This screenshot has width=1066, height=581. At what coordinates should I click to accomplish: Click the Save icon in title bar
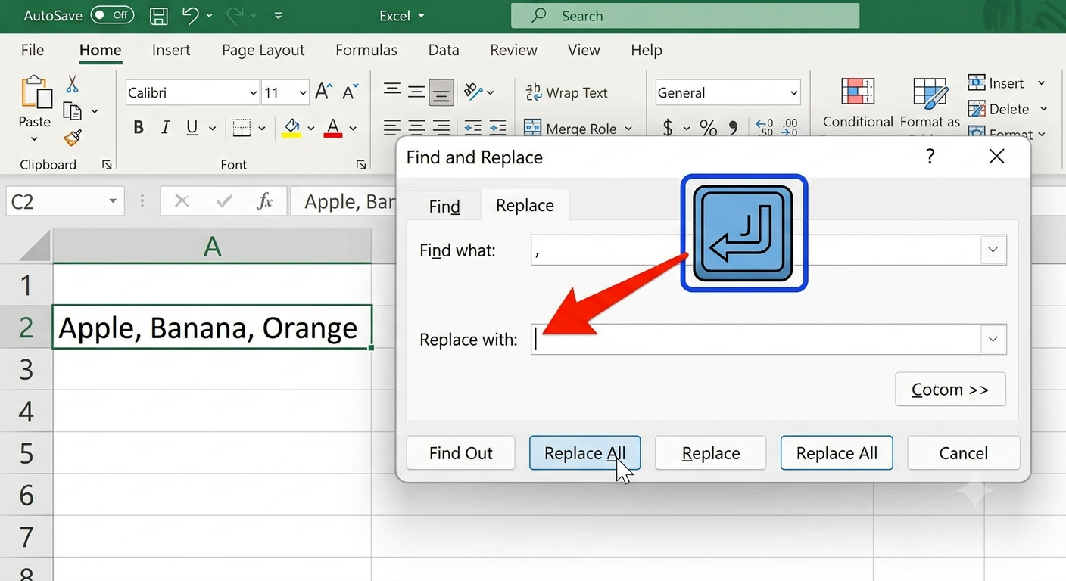[158, 15]
